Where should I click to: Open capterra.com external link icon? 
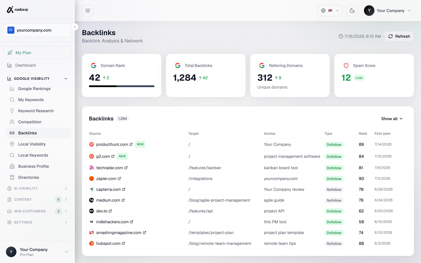click(124, 189)
